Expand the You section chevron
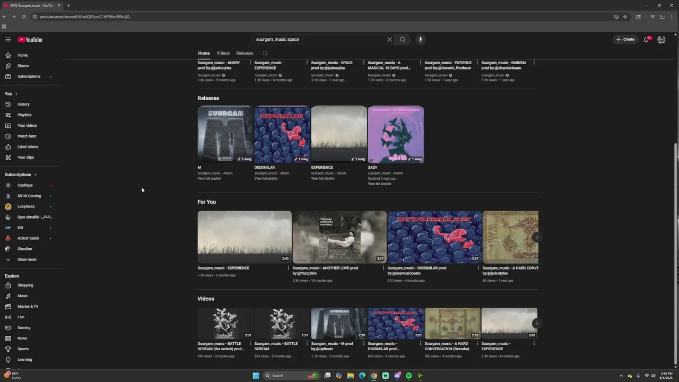The width and height of the screenshot is (679, 382). coord(16,94)
